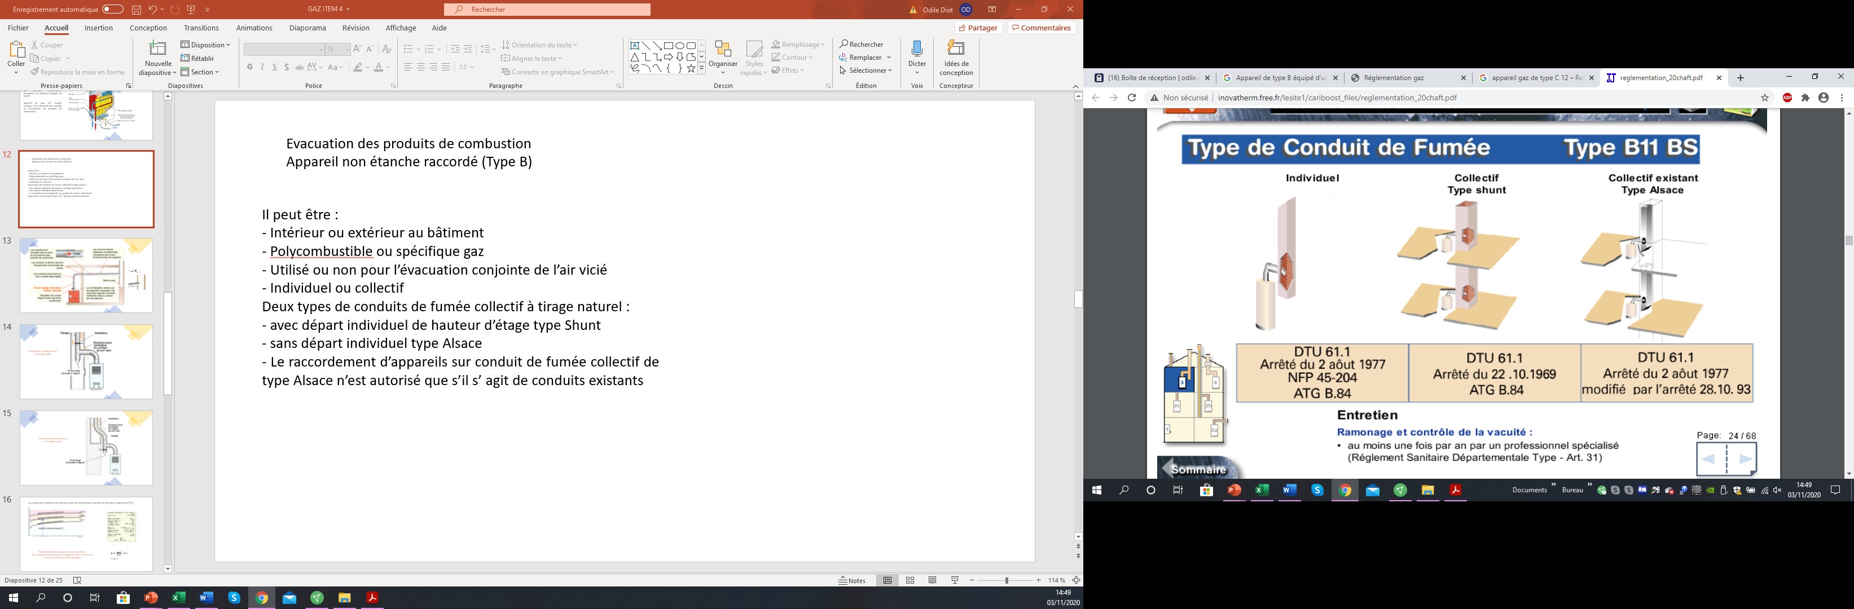Viewport: 1854px width, 609px height.
Task: Increase font size with the larger A icon
Action: coord(358,49)
